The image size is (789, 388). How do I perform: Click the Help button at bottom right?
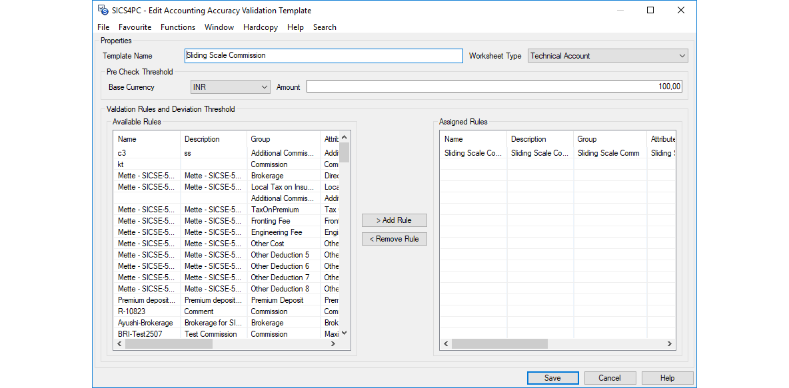coord(667,377)
